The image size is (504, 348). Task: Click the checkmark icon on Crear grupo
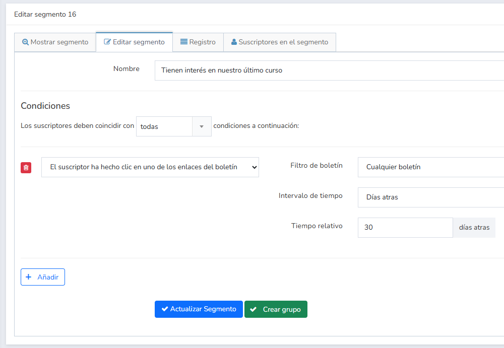click(x=254, y=309)
